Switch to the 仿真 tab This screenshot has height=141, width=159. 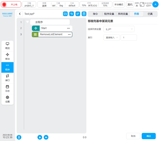coord(150,14)
